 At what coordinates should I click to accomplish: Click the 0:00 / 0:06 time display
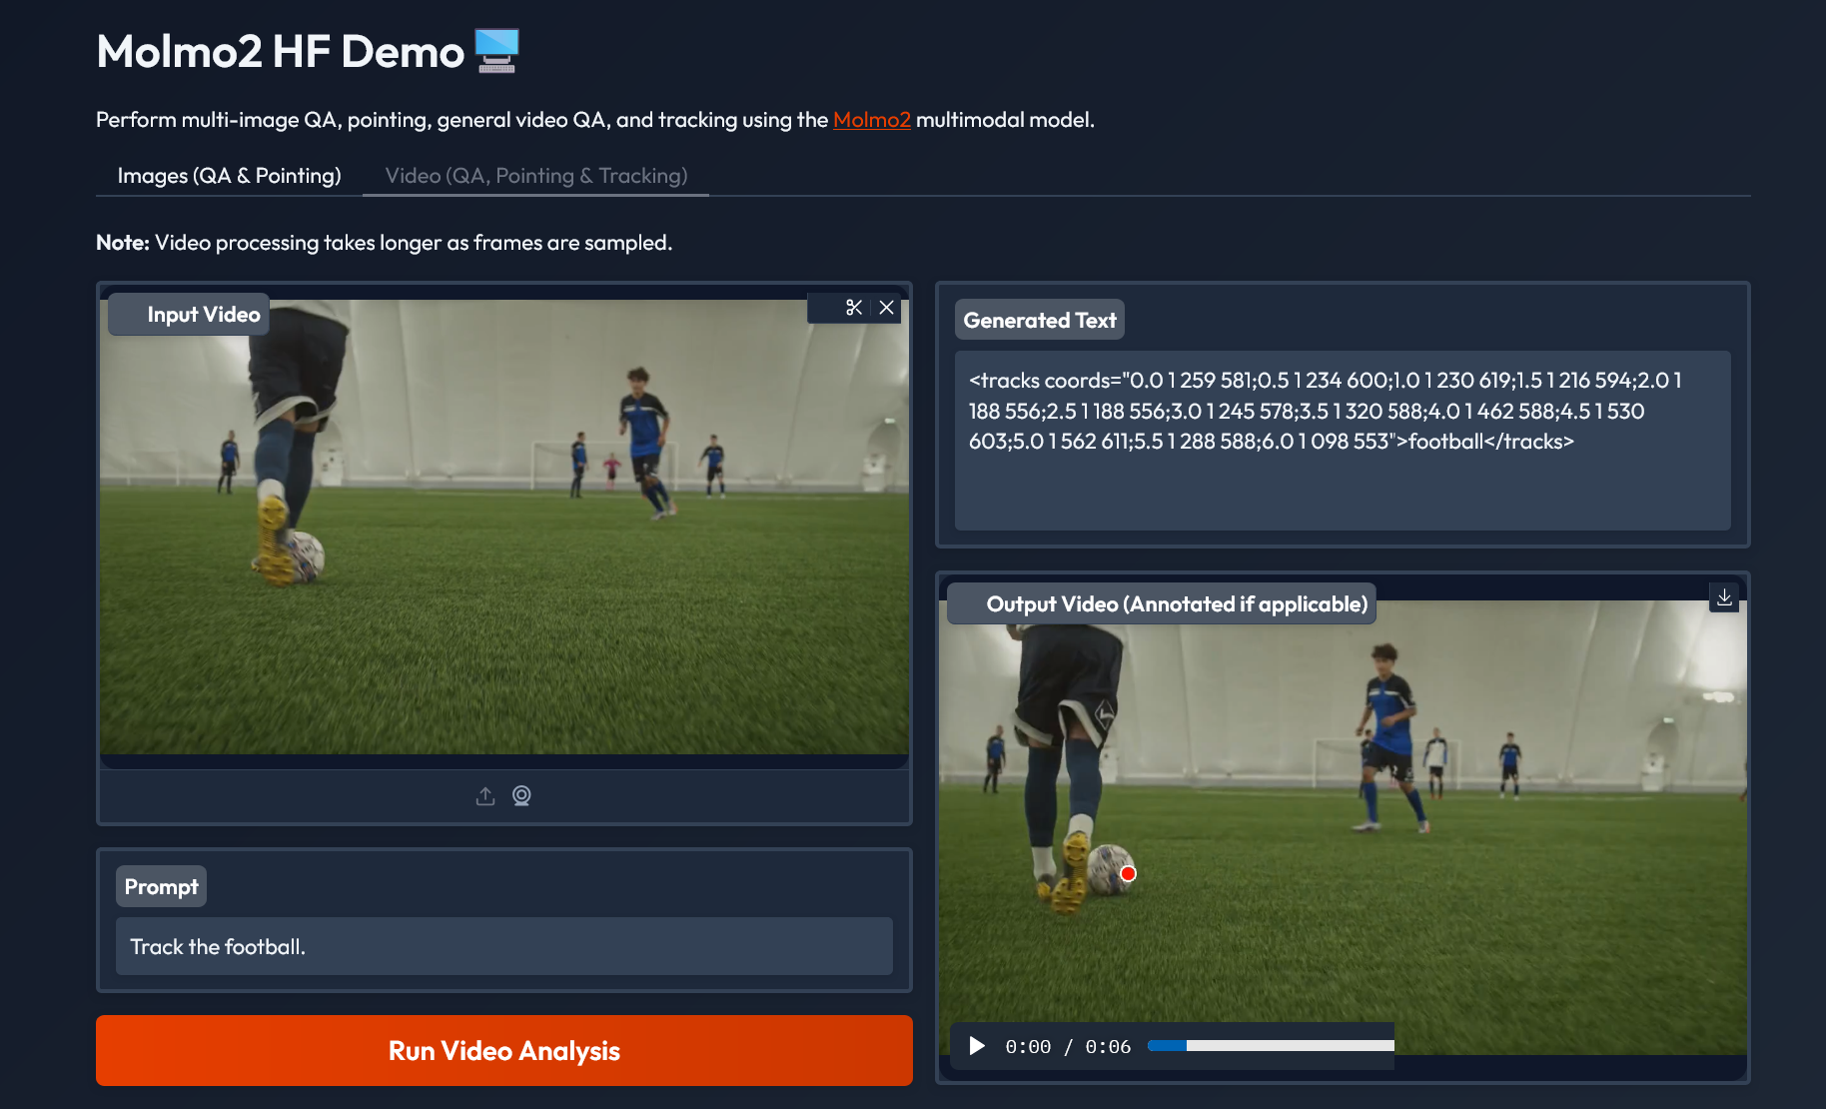[1067, 1047]
